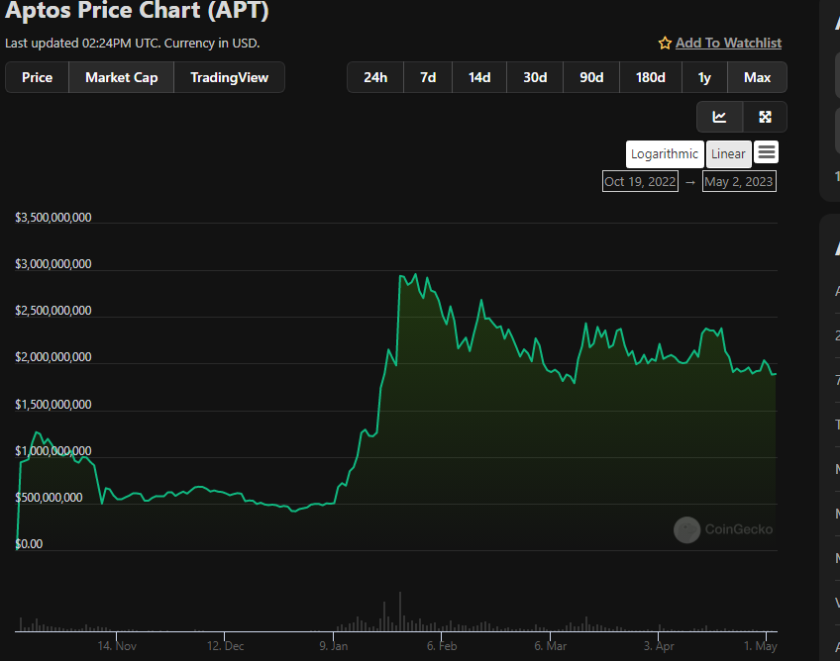The image size is (840, 661).
Task: Click the 14. Nov date label
Action: (x=117, y=646)
